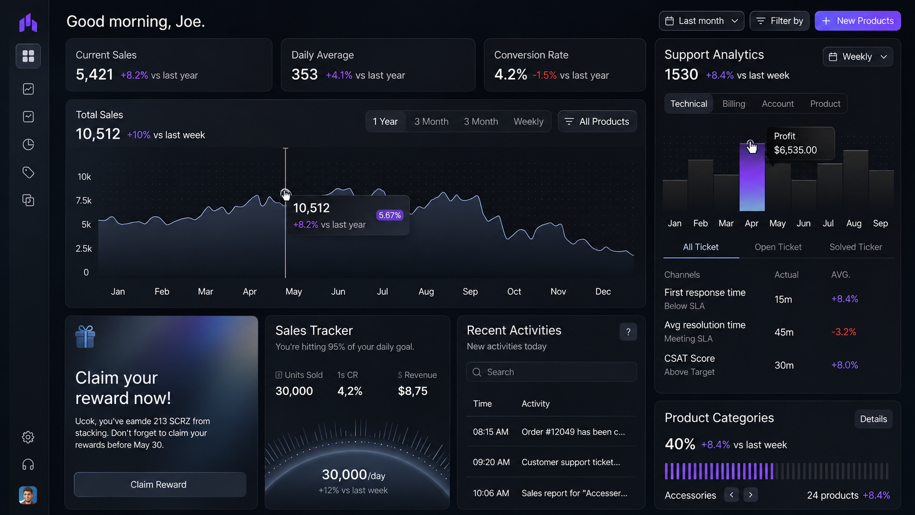The width and height of the screenshot is (915, 515).
Task: Switch to Account tab
Action: click(x=778, y=103)
